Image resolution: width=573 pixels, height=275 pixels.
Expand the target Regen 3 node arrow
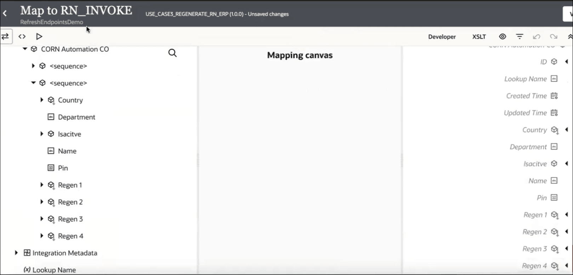click(x=567, y=248)
